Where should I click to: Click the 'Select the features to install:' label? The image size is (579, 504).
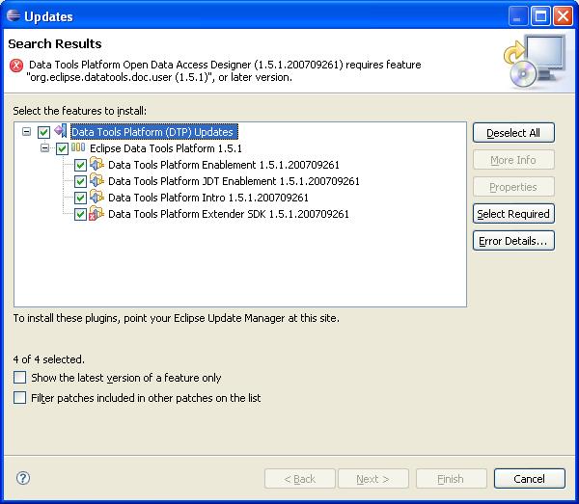(80, 111)
